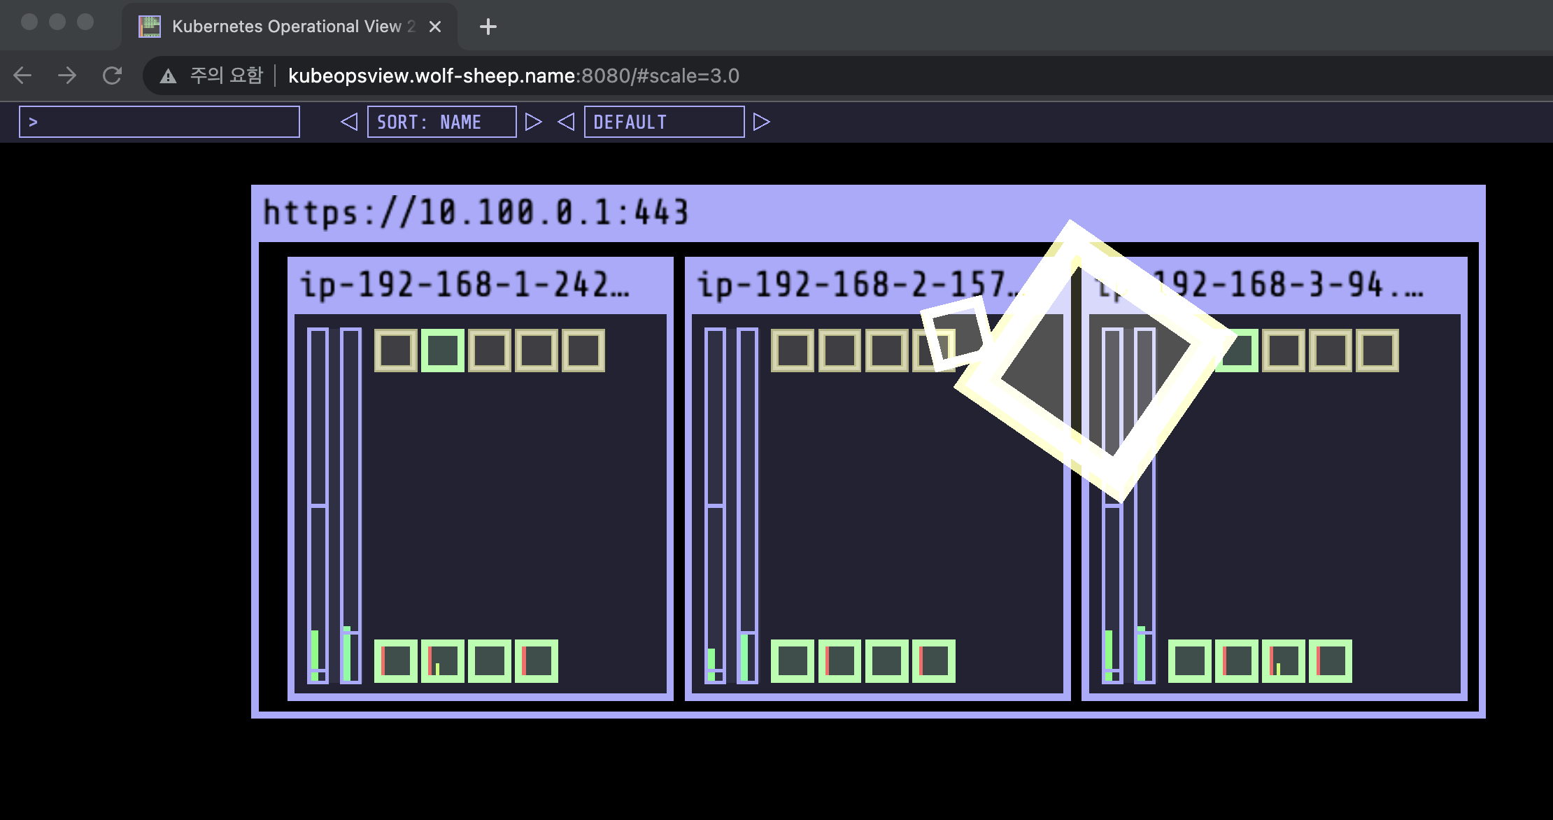Image resolution: width=1553 pixels, height=820 pixels.
Task: Click the last bottom pod box in node ip-192-168-3-94
Action: tap(1330, 661)
